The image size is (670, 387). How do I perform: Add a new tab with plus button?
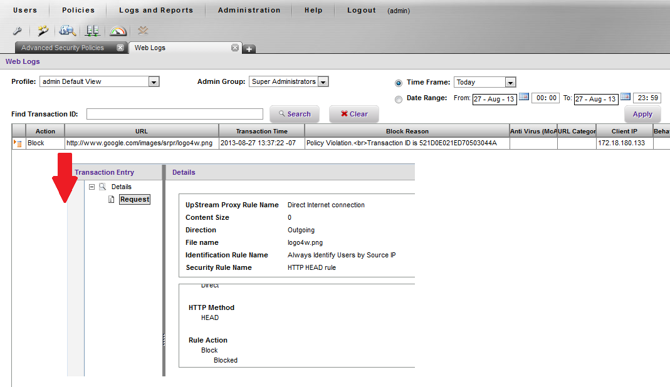(x=249, y=49)
